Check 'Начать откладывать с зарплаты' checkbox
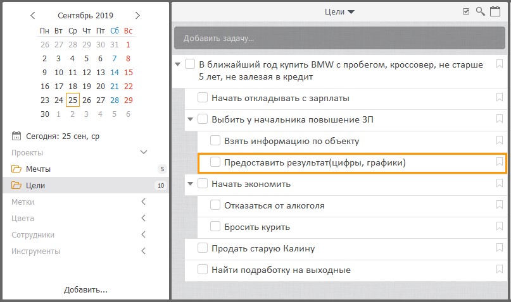Image resolution: width=511 pixels, height=302 pixels. pos(203,97)
